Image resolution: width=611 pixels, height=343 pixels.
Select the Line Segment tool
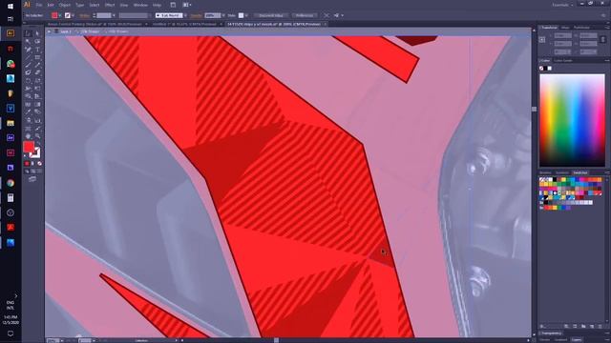[x=28, y=57]
